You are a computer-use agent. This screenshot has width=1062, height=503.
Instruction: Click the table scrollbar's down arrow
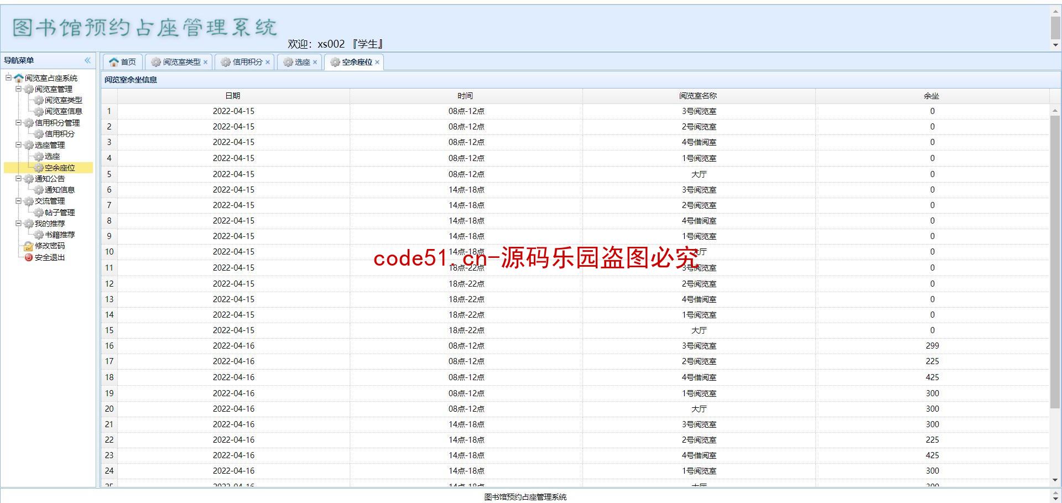(1055, 480)
